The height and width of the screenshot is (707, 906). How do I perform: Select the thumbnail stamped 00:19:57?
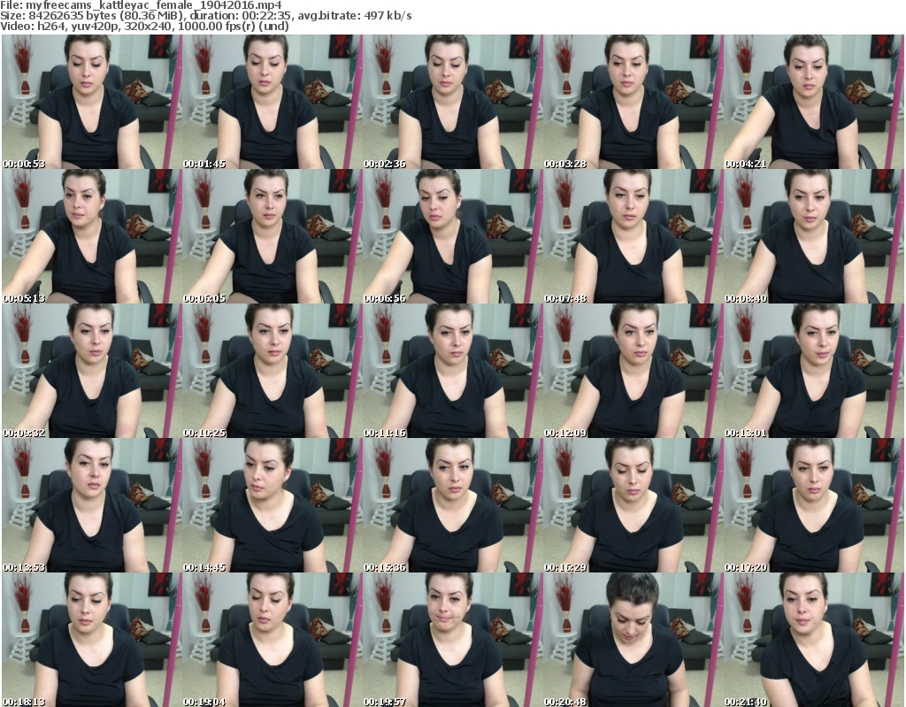452,640
